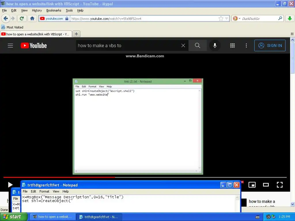This screenshot has width=295, height=221.
Task: Open front Notepad Format menu
Action: tap(44, 191)
